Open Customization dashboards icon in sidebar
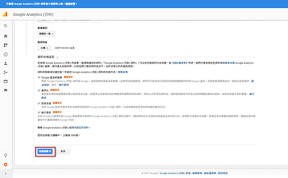Screen dimensions: 288x178 pos(5,45)
